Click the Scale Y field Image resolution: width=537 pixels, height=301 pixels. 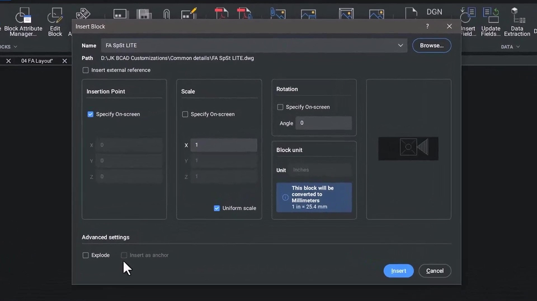point(223,161)
